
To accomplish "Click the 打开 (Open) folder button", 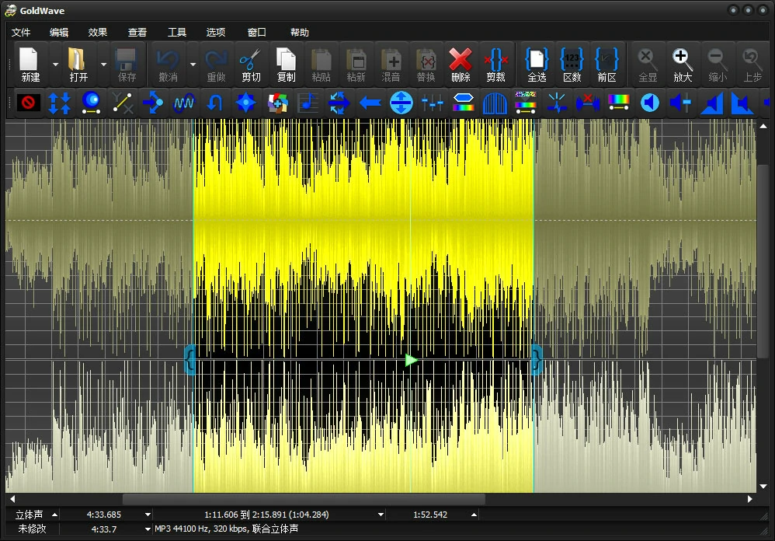I will 78,64.
